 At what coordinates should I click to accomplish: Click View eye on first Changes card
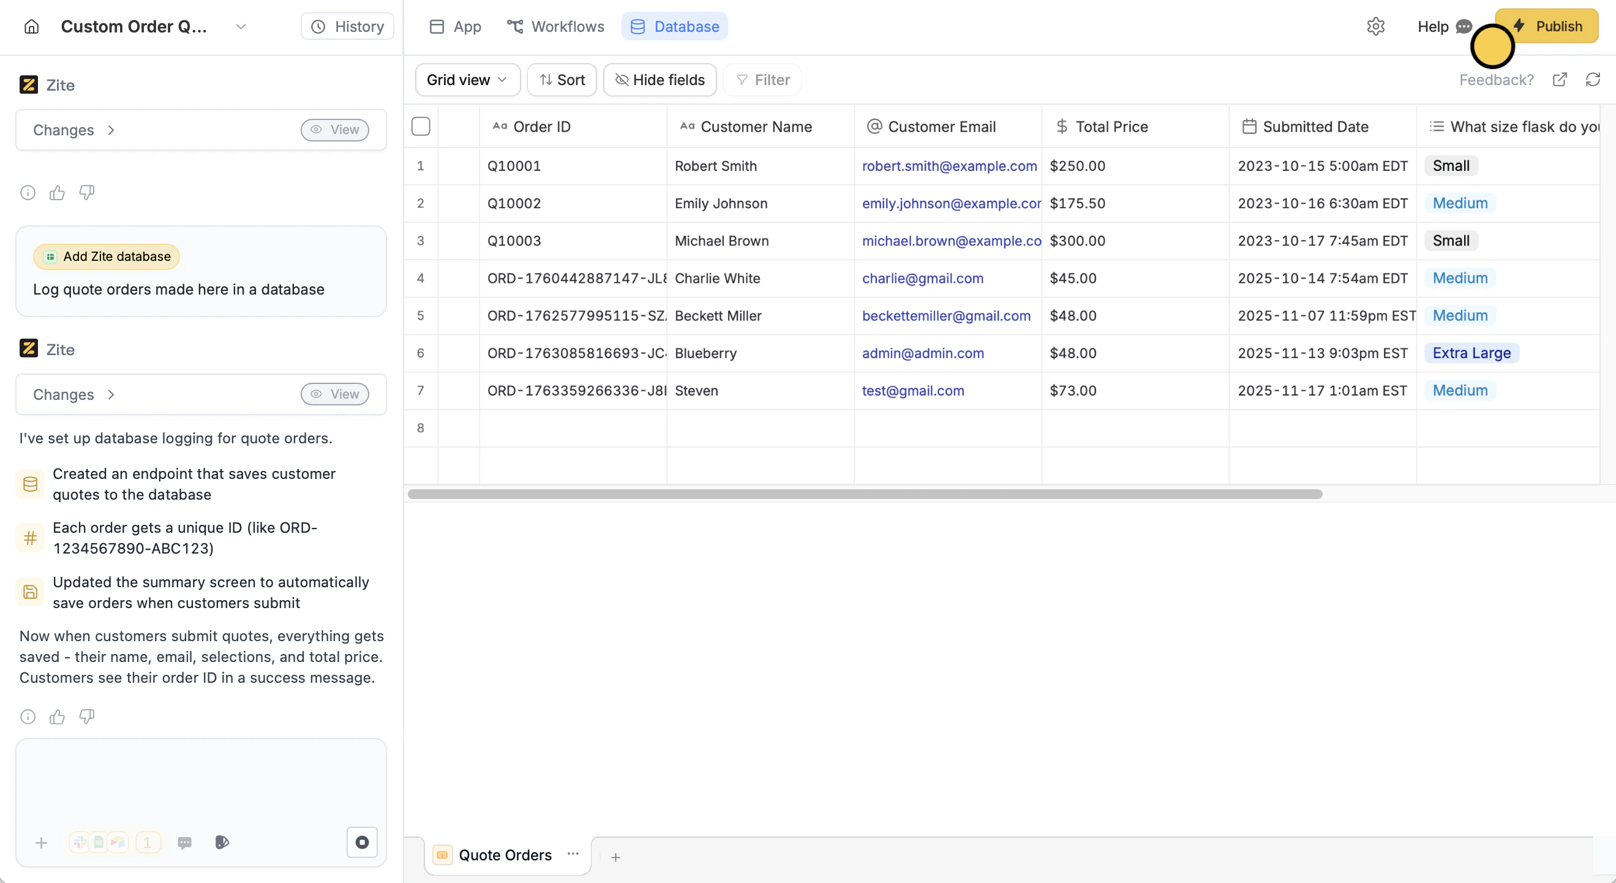point(335,130)
